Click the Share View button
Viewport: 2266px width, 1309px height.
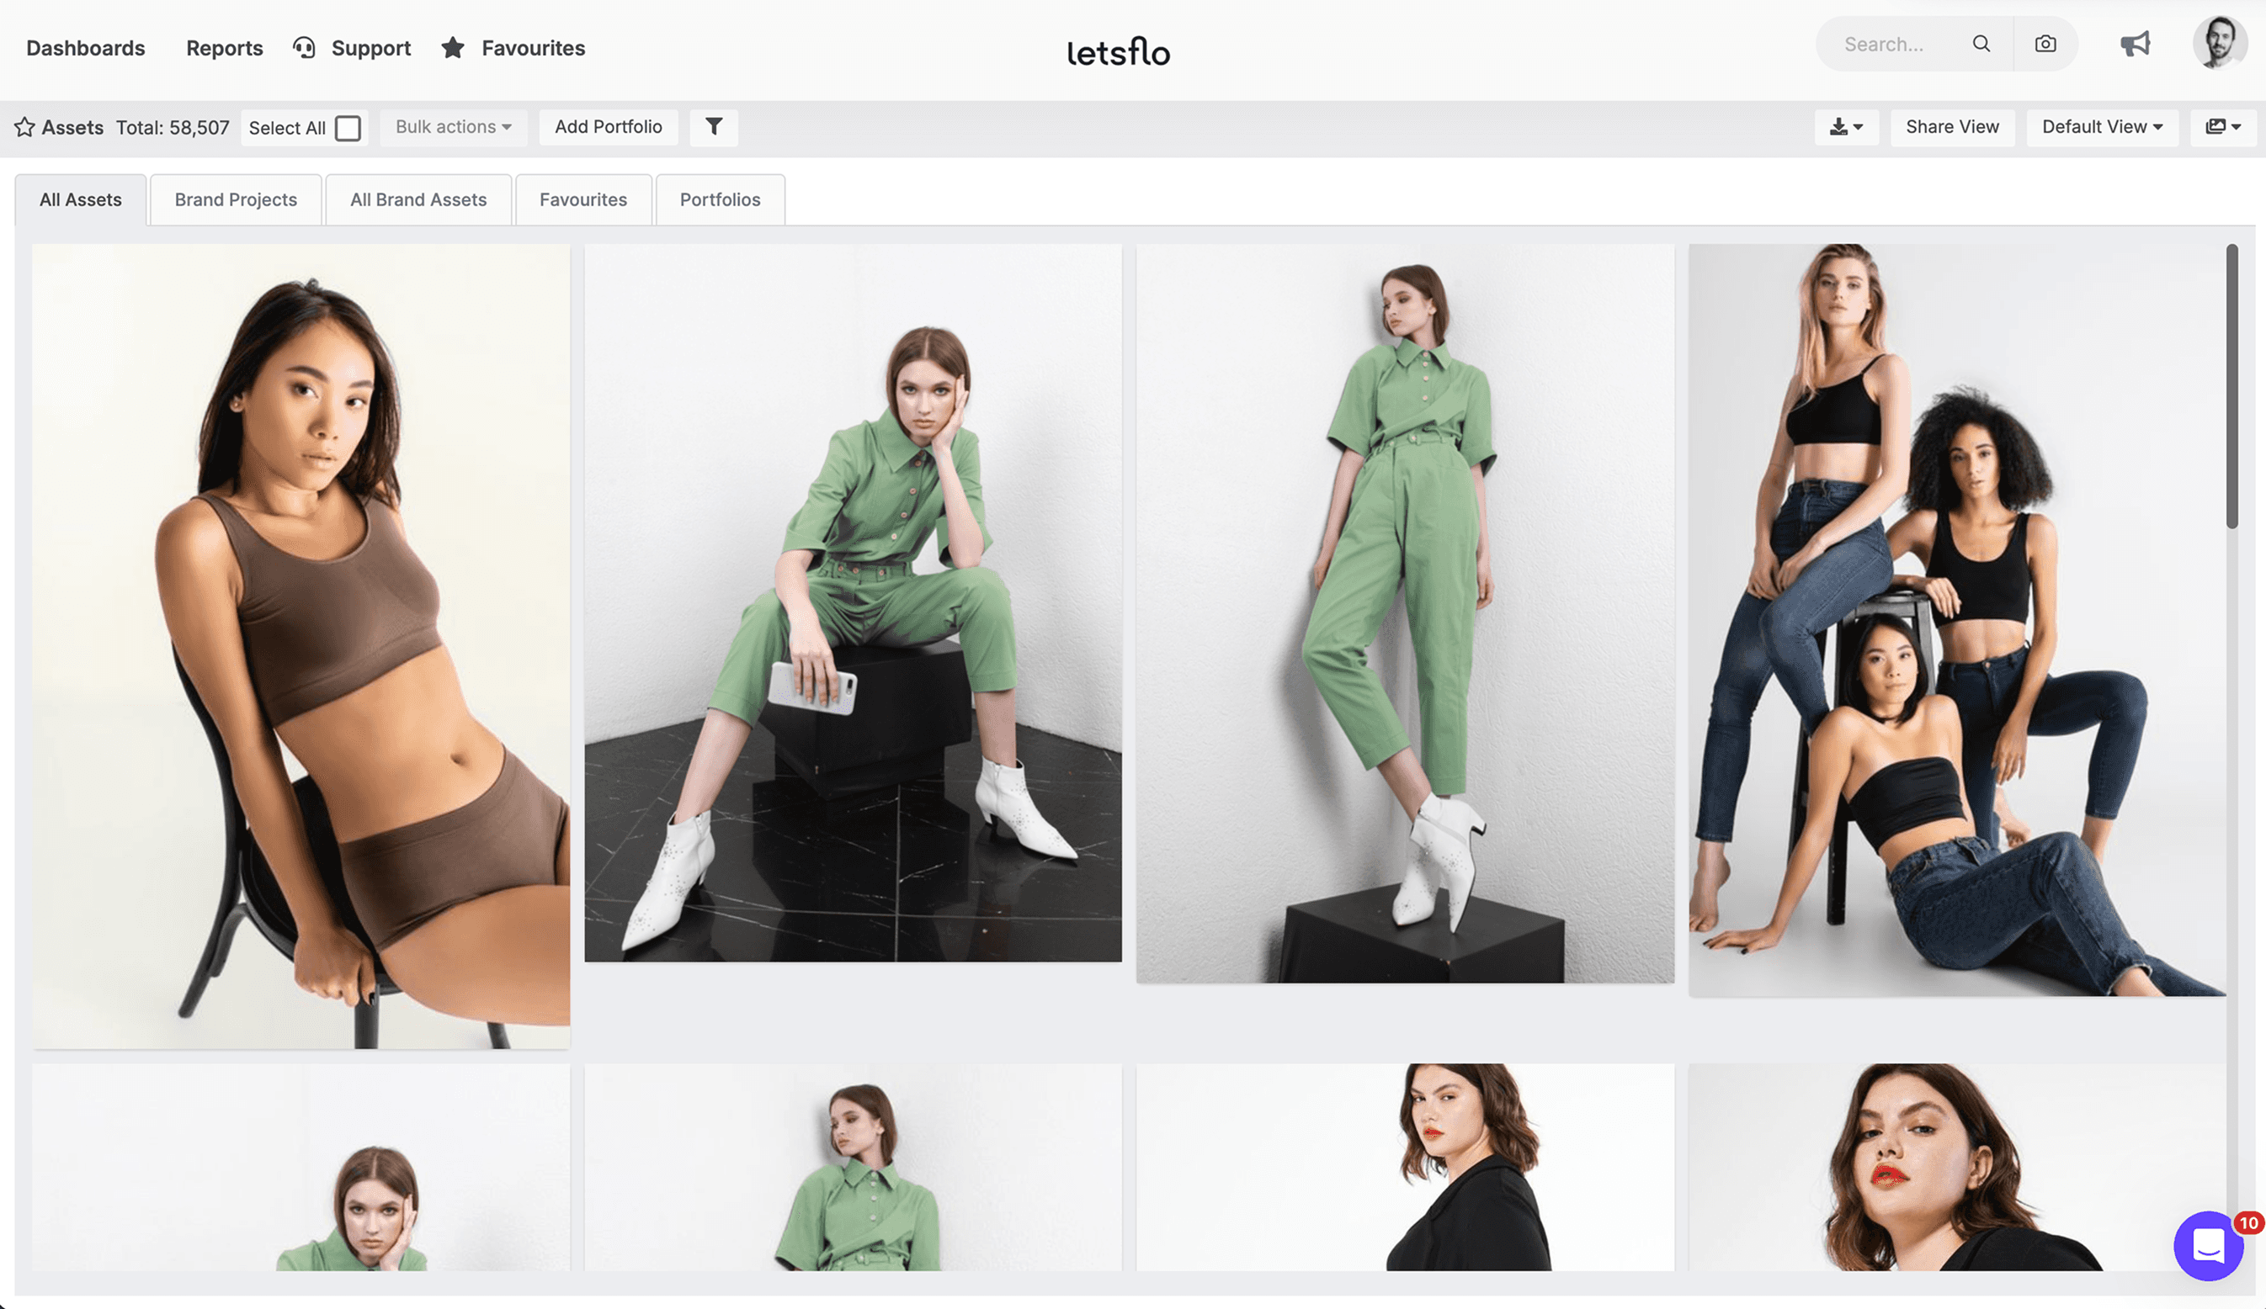tap(1951, 127)
